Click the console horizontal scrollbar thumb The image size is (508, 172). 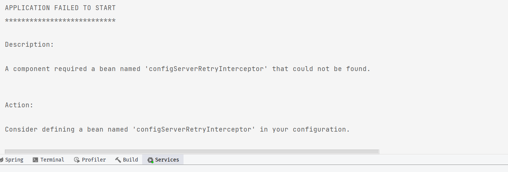tap(192, 151)
